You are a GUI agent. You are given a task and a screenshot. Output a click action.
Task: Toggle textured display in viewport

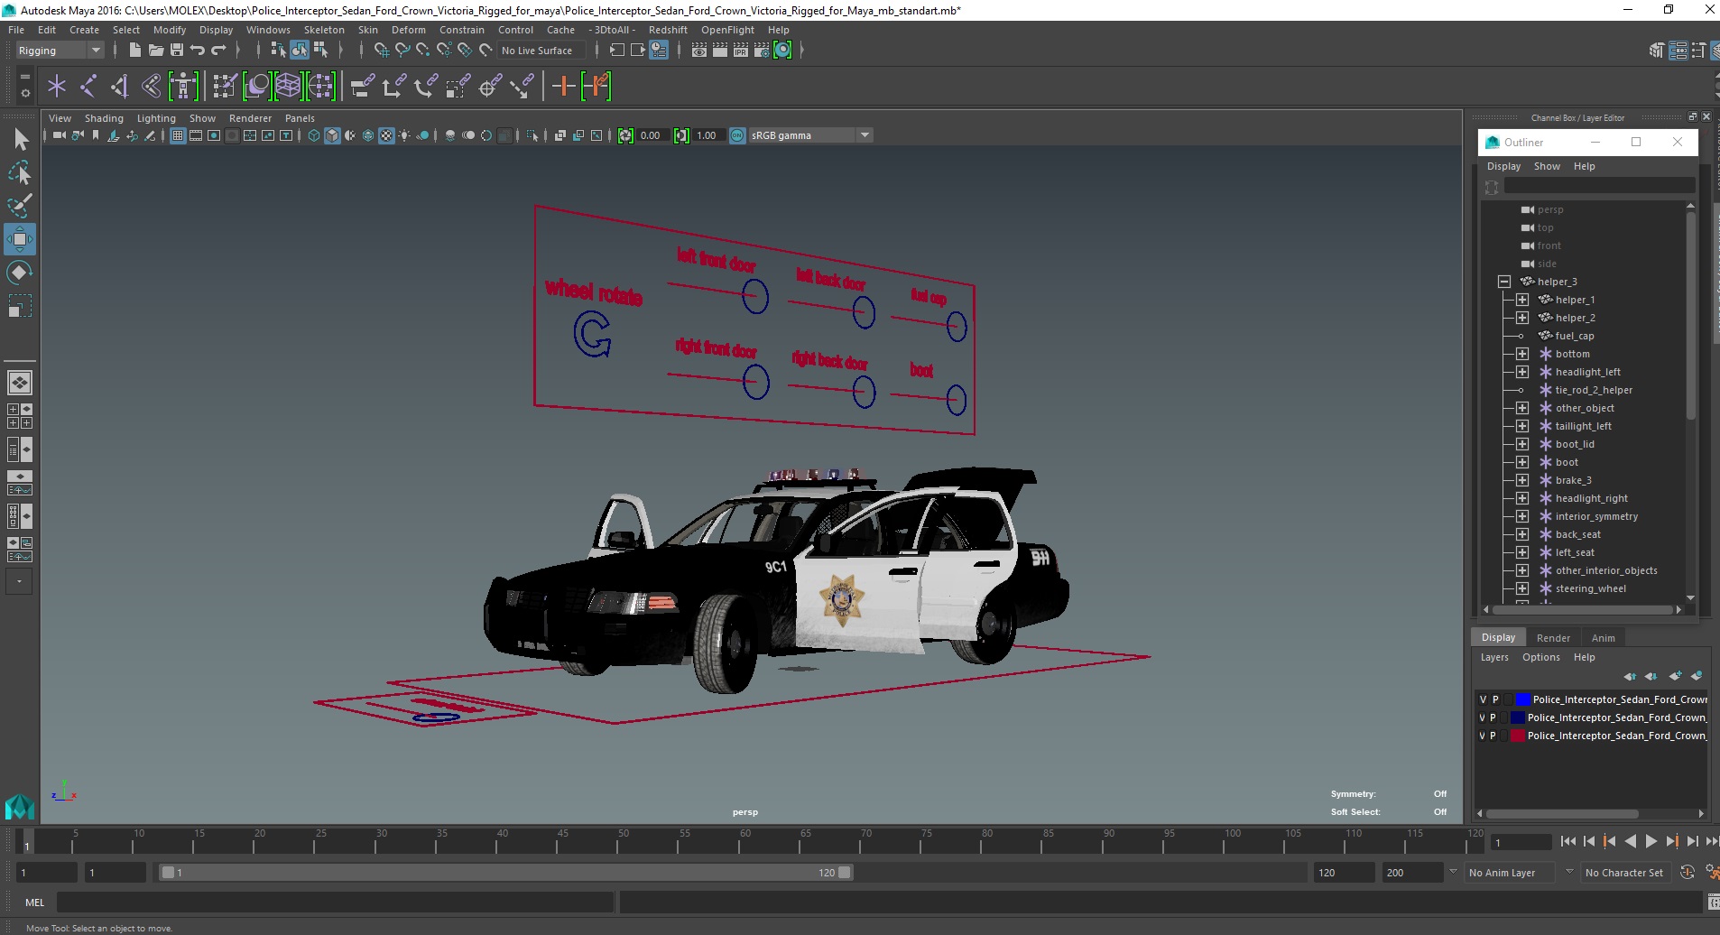[x=386, y=135]
